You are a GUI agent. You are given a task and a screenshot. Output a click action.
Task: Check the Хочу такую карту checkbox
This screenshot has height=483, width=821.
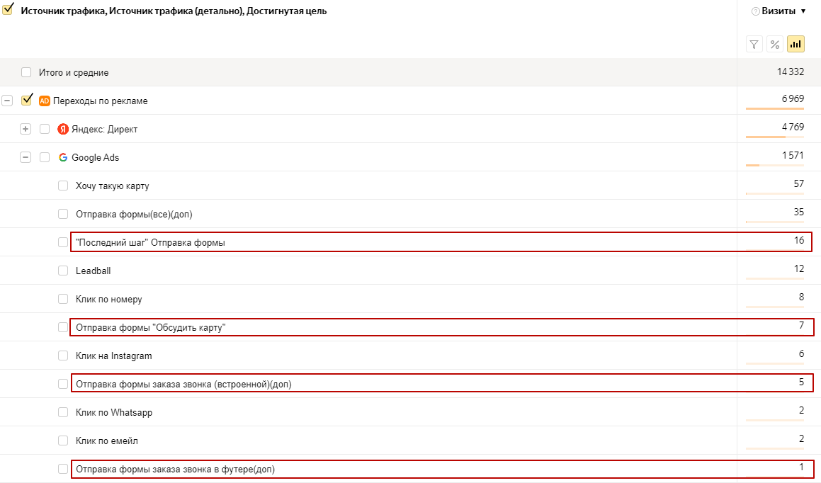point(63,186)
